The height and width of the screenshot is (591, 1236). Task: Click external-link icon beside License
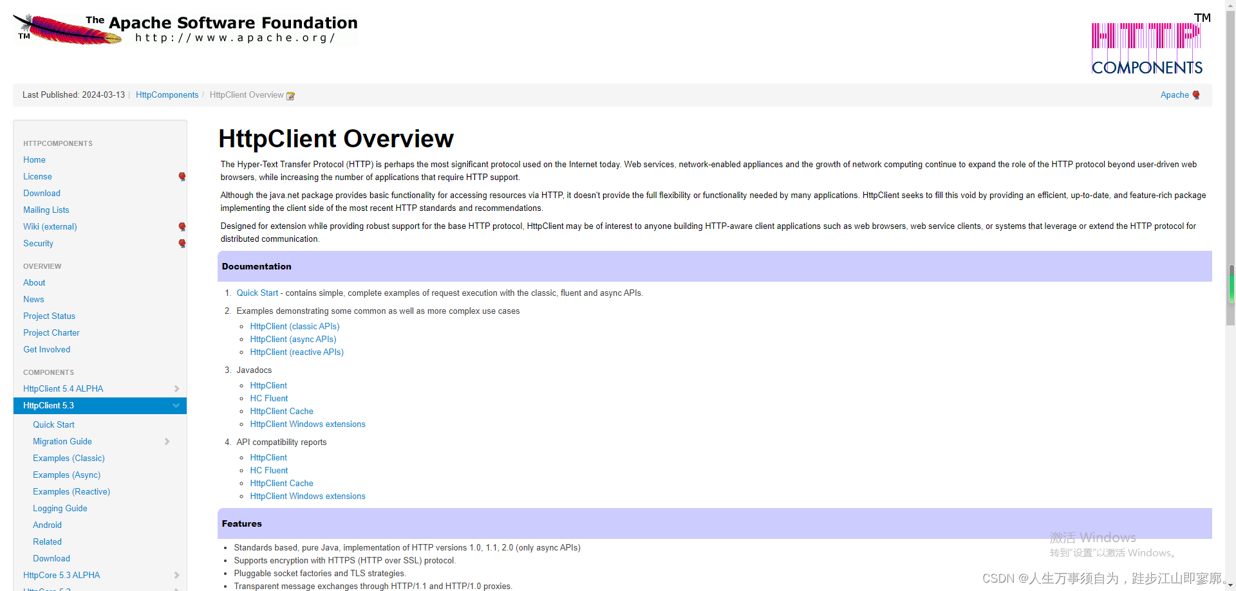[182, 177]
